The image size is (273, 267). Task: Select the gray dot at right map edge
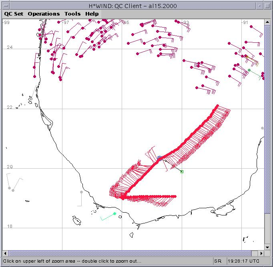(x=263, y=128)
